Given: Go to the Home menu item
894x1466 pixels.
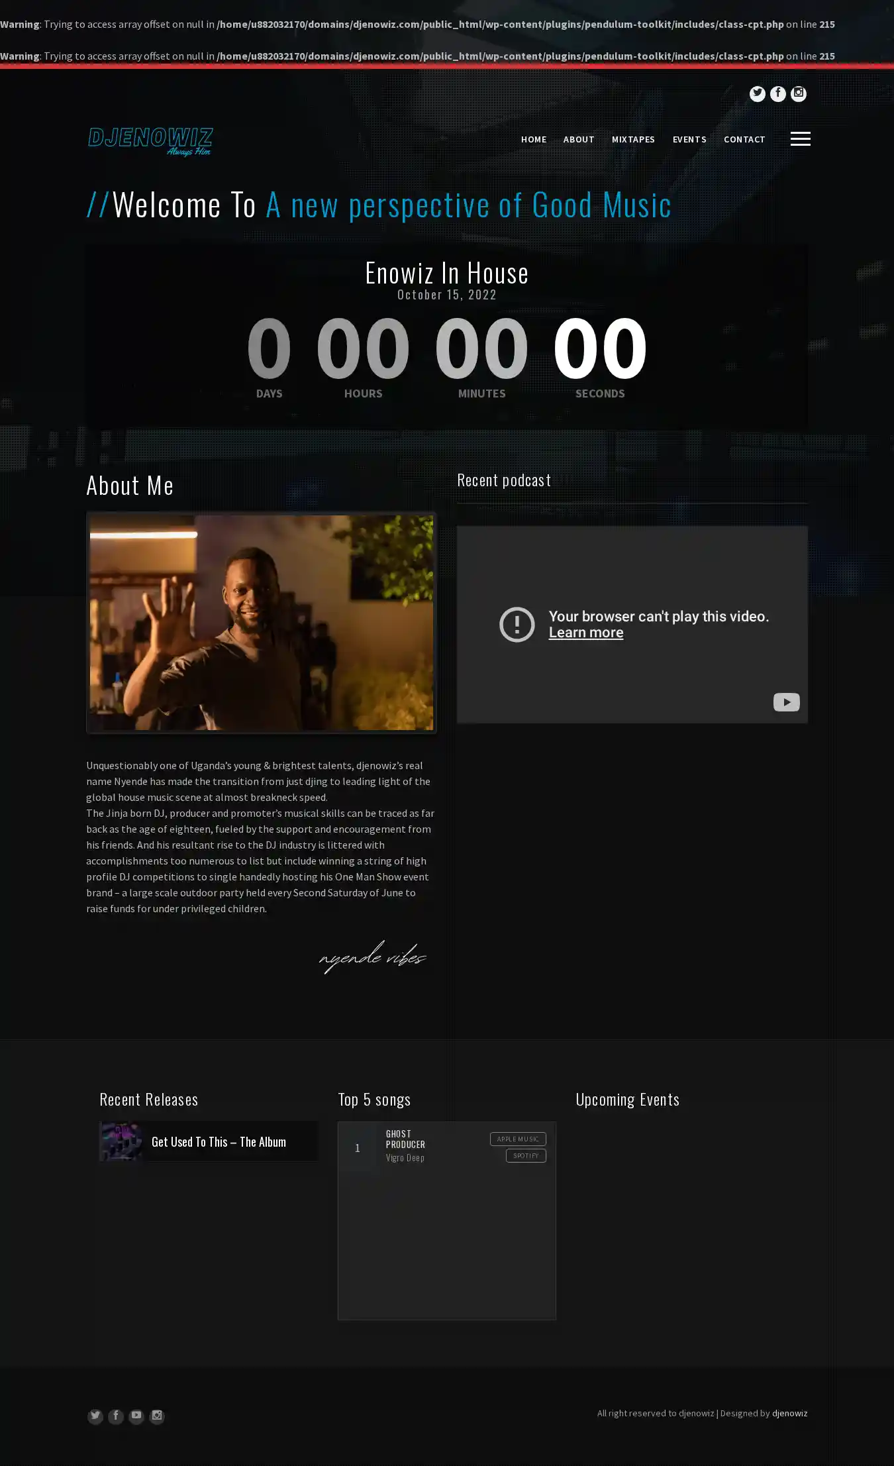Looking at the screenshot, I should click(534, 140).
